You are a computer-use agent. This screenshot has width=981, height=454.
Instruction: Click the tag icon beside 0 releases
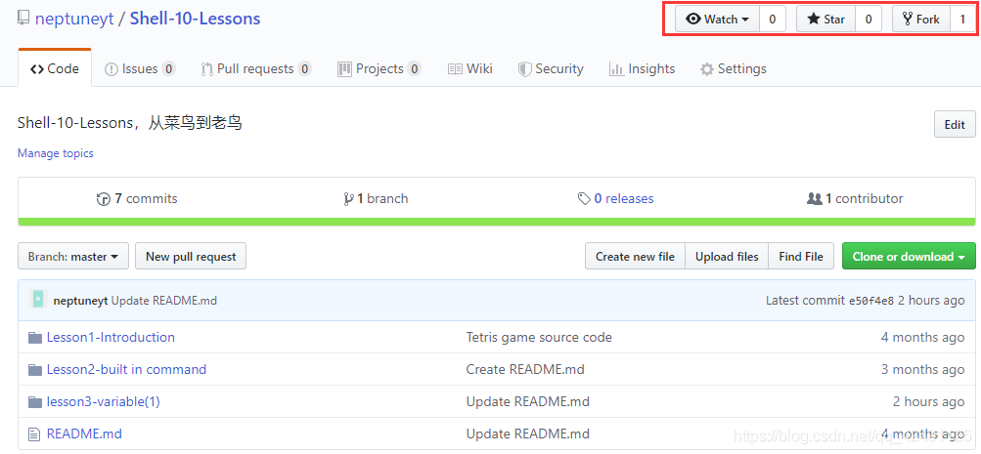pos(584,199)
